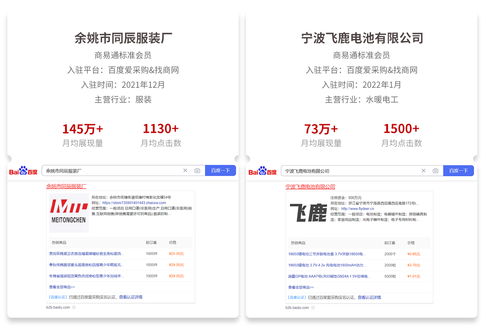492x328 pixels.
Task: Click 查看全部商品>> in the 飞鹿电池 result
Action: tap(301, 287)
